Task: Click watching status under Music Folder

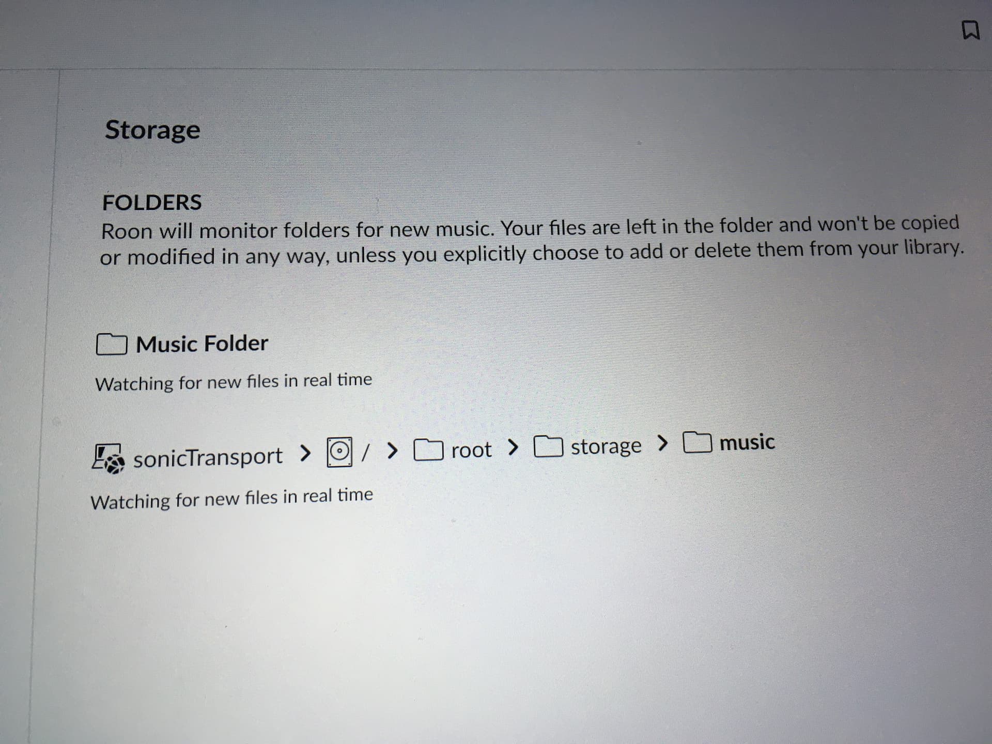Action: click(234, 382)
